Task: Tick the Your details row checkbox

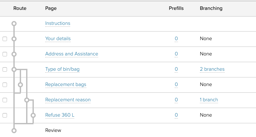Action: pos(5,39)
